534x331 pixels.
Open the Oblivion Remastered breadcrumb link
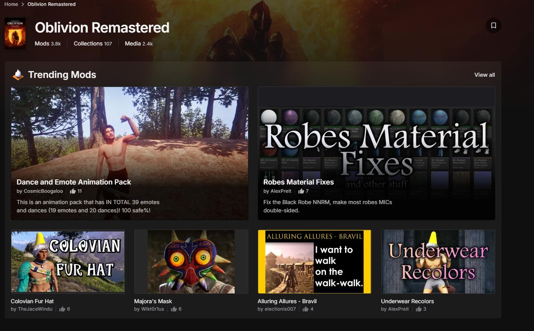tap(51, 4)
